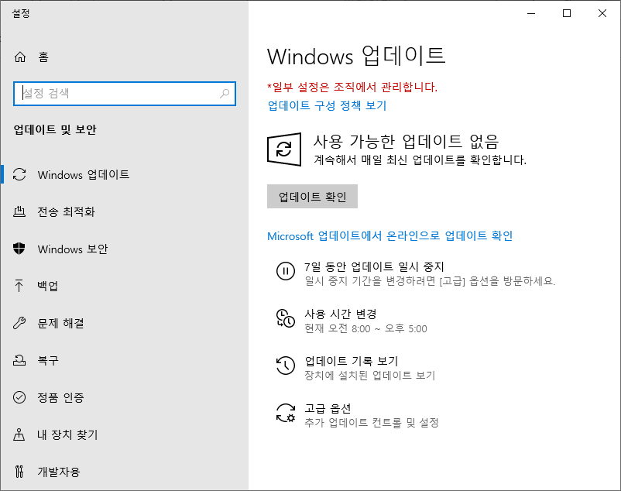Click the 문제 해결 wrench icon
621x491 pixels.
point(19,323)
